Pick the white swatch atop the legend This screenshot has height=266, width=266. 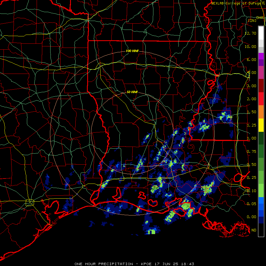261,33
